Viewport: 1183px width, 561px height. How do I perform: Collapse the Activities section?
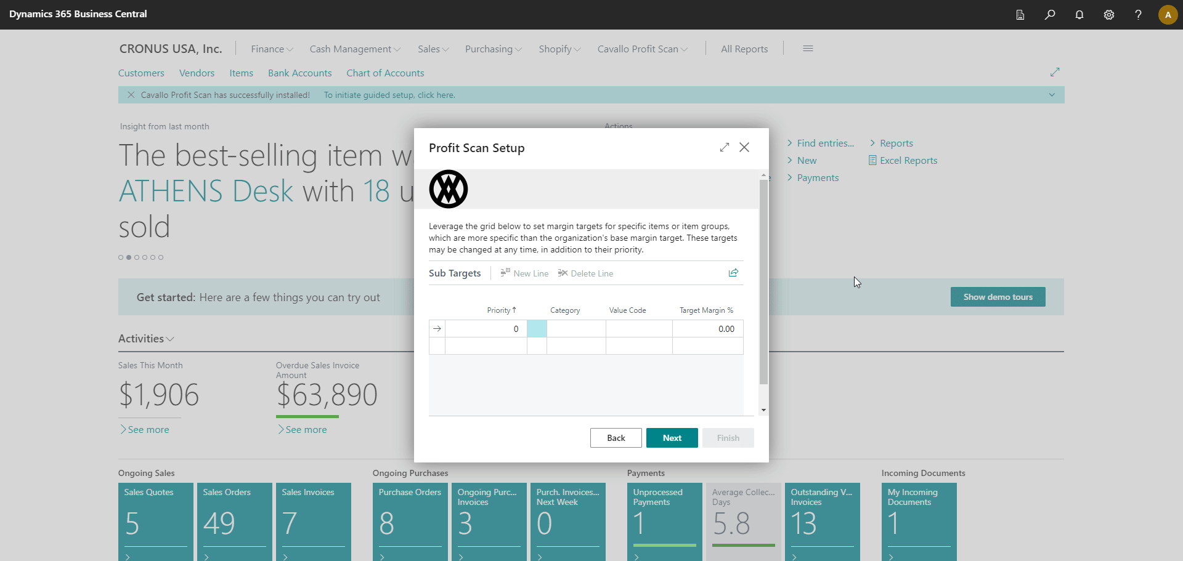(146, 339)
